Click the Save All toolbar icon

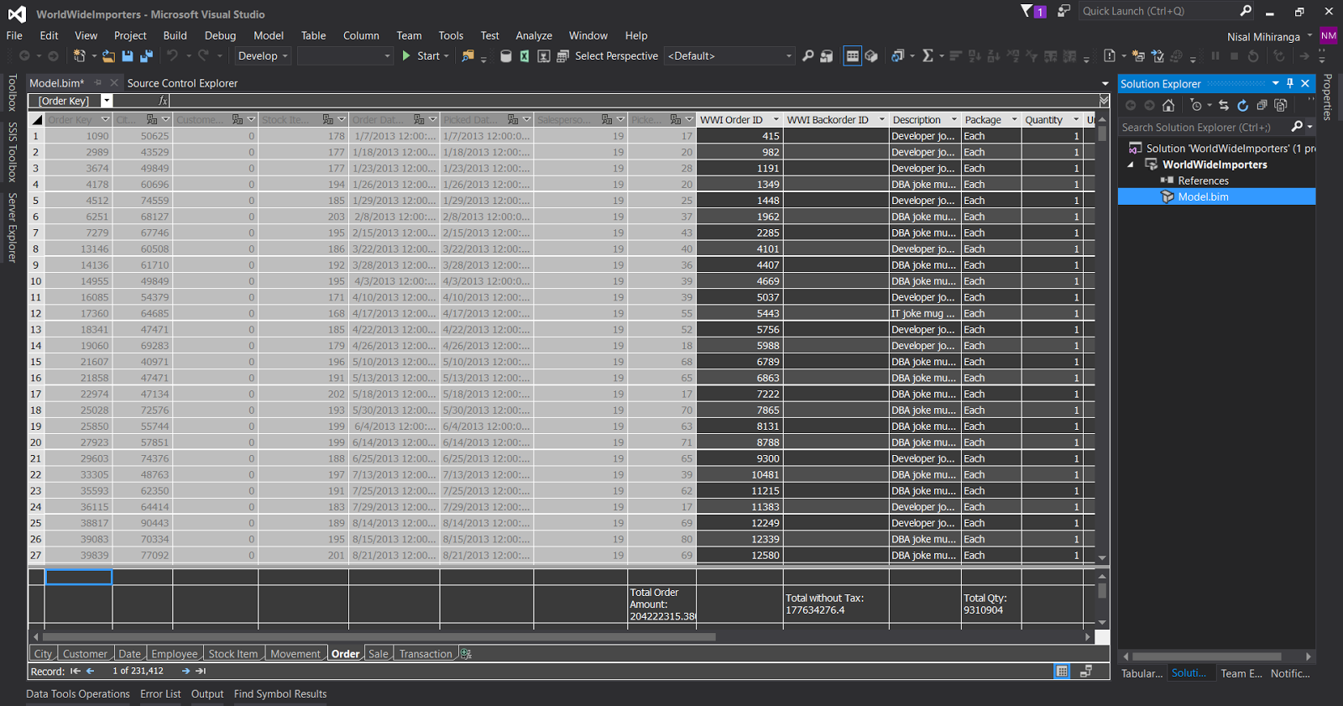(x=146, y=55)
